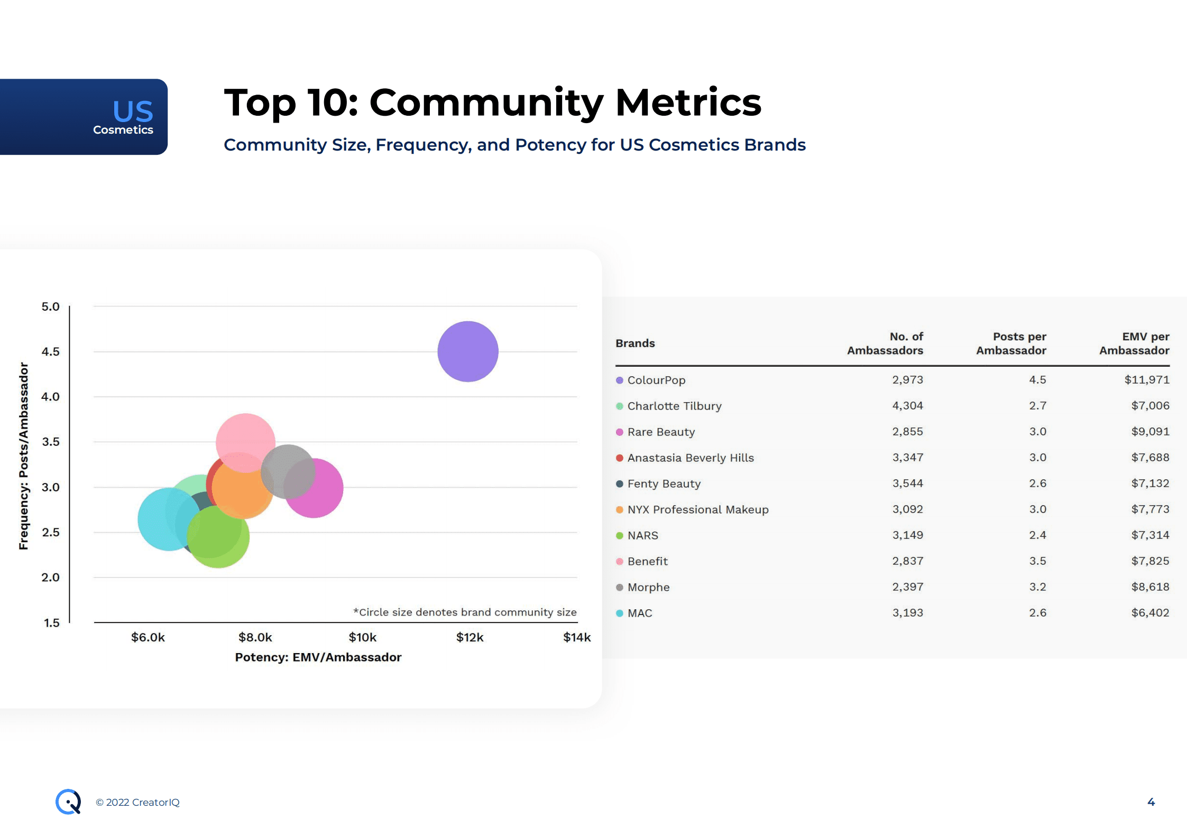Click the Posts per Ambassador column header
The width and height of the screenshot is (1187, 838).
[x=1011, y=343]
